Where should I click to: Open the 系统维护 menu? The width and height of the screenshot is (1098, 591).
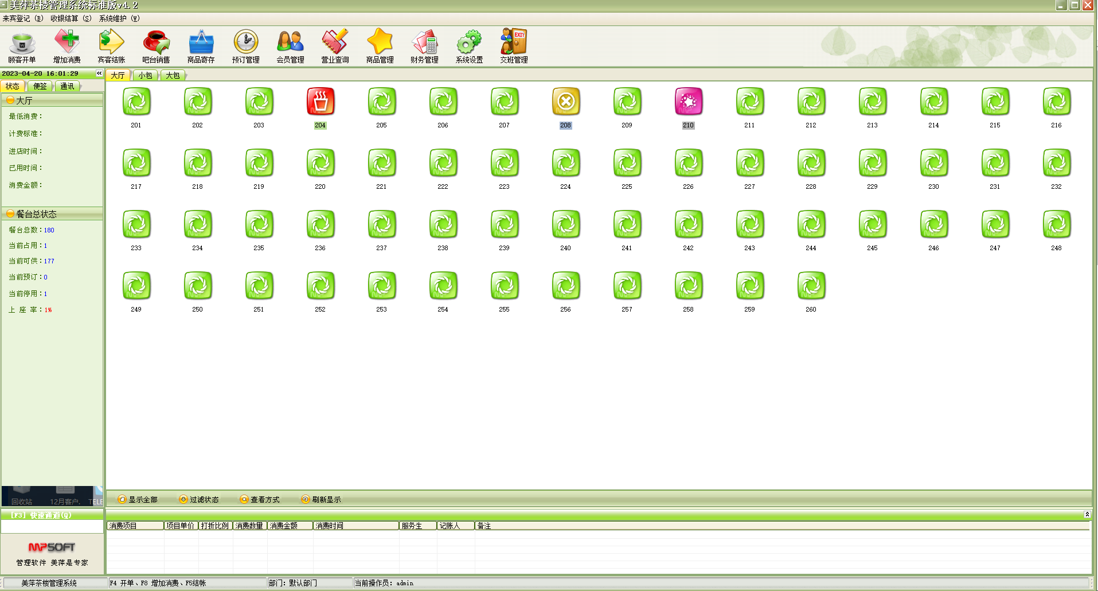119,18
